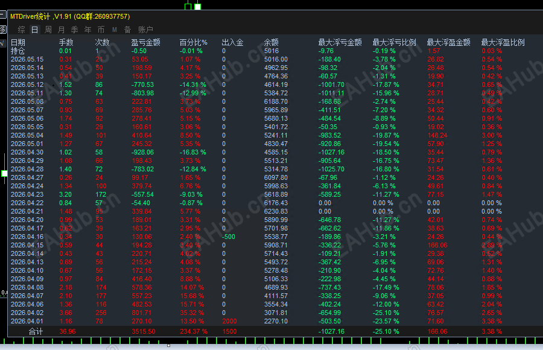Click the loss amount -770.53
The height and width of the screenshot is (350, 543).
pos(142,84)
